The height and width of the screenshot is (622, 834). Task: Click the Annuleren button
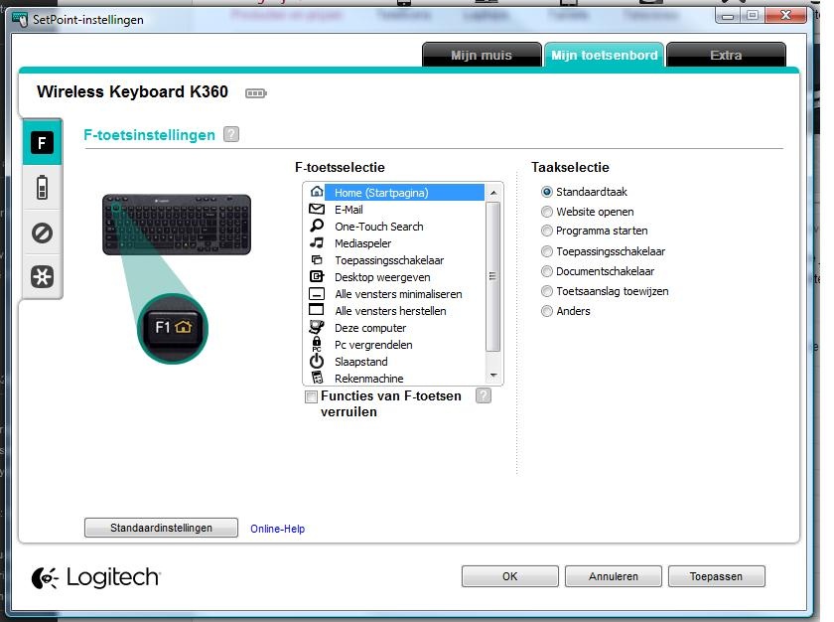tap(614, 576)
